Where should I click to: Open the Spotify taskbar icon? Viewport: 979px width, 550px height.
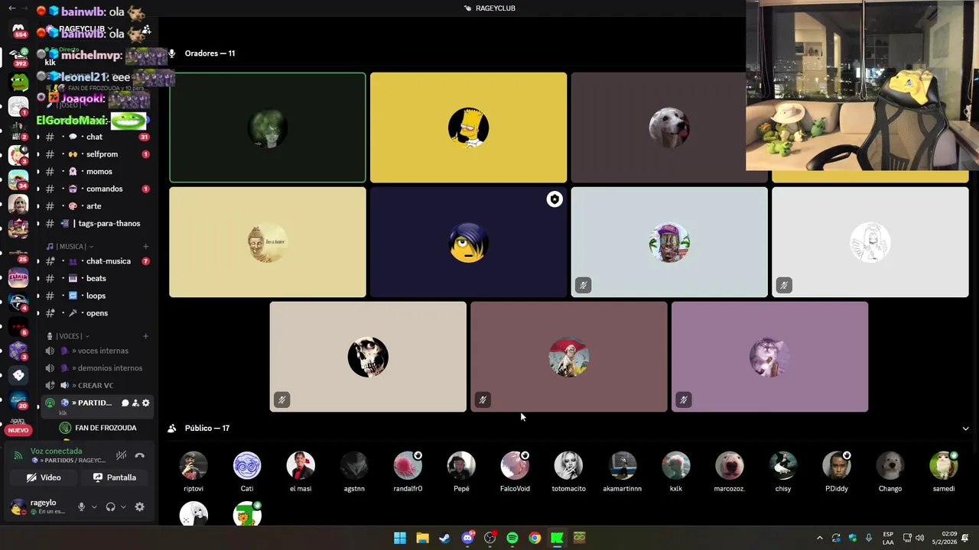tap(512, 539)
